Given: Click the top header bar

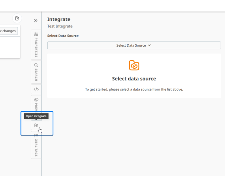Looking at the screenshot, I should 113,6.
